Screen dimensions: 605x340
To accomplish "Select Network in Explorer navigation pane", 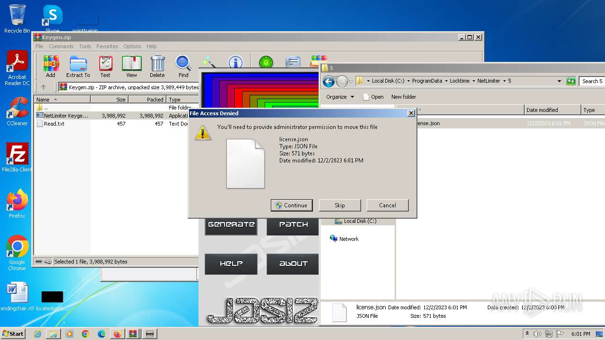I will pos(344,239).
